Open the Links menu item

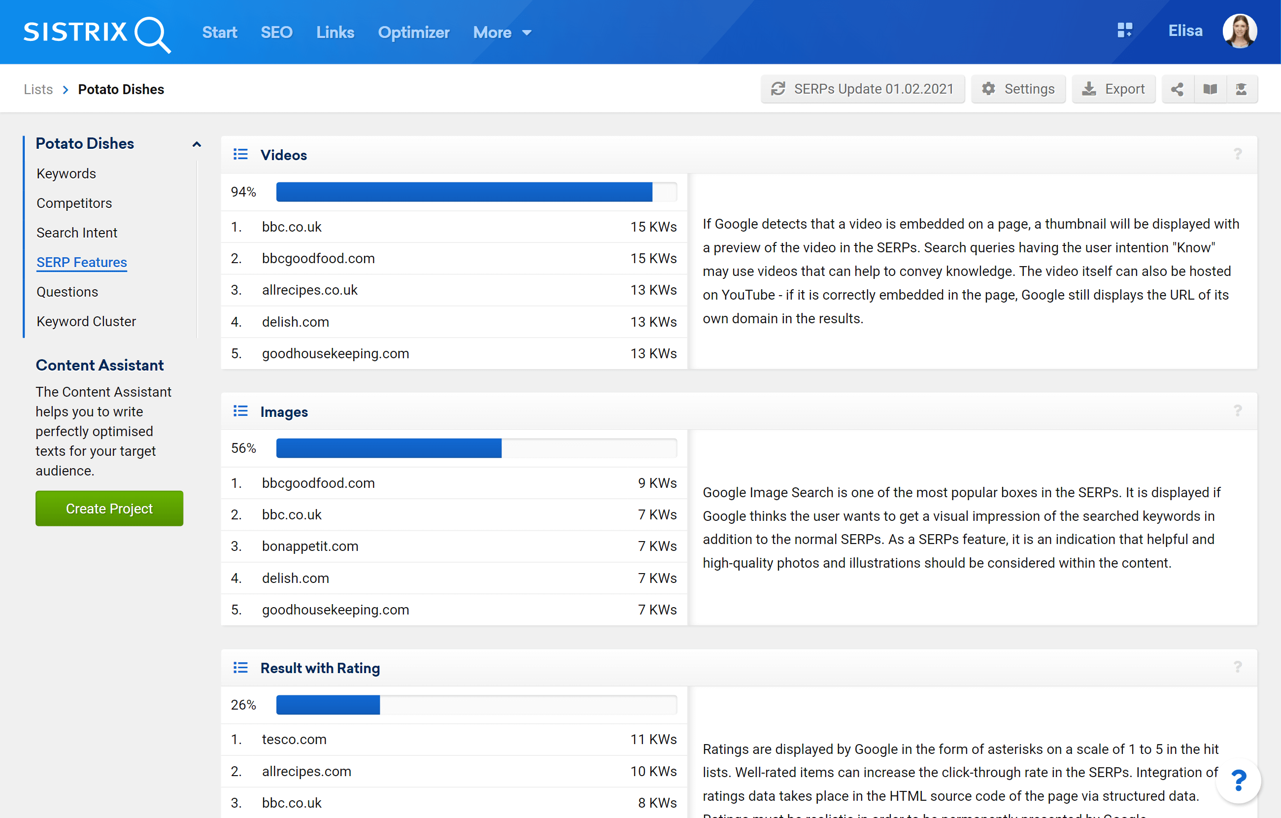[335, 33]
